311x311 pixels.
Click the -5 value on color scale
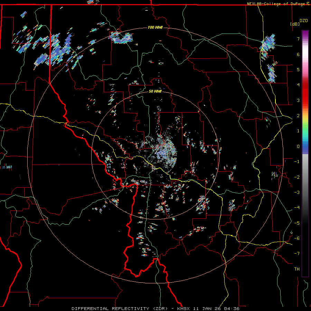297,223
